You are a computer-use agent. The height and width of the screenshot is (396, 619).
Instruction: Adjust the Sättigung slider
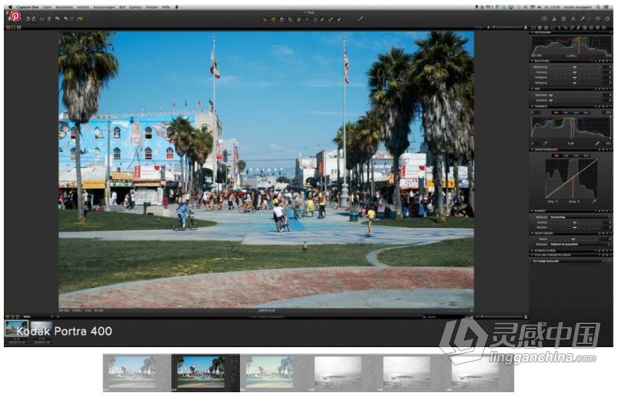(575, 83)
